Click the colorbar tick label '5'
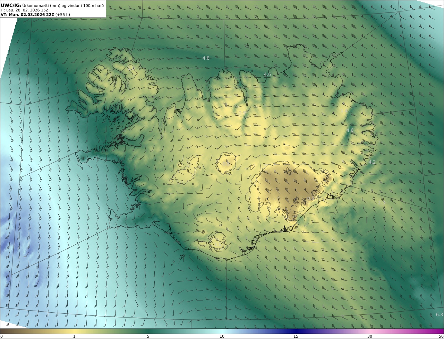This screenshot has height=339, width=444. coord(148,336)
